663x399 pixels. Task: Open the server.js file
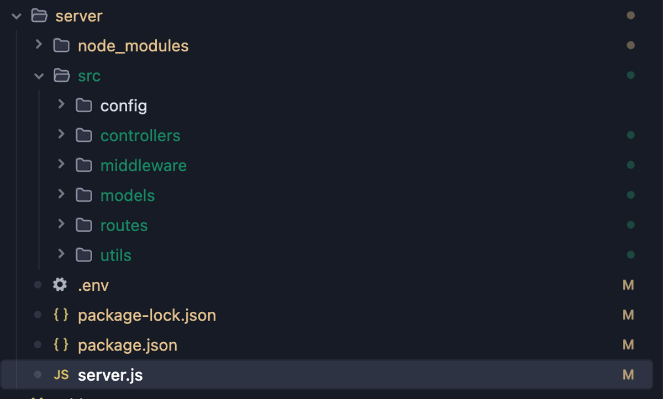[110, 375]
